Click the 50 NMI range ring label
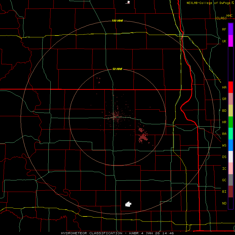This screenshot has width=235, height=235. point(117,69)
